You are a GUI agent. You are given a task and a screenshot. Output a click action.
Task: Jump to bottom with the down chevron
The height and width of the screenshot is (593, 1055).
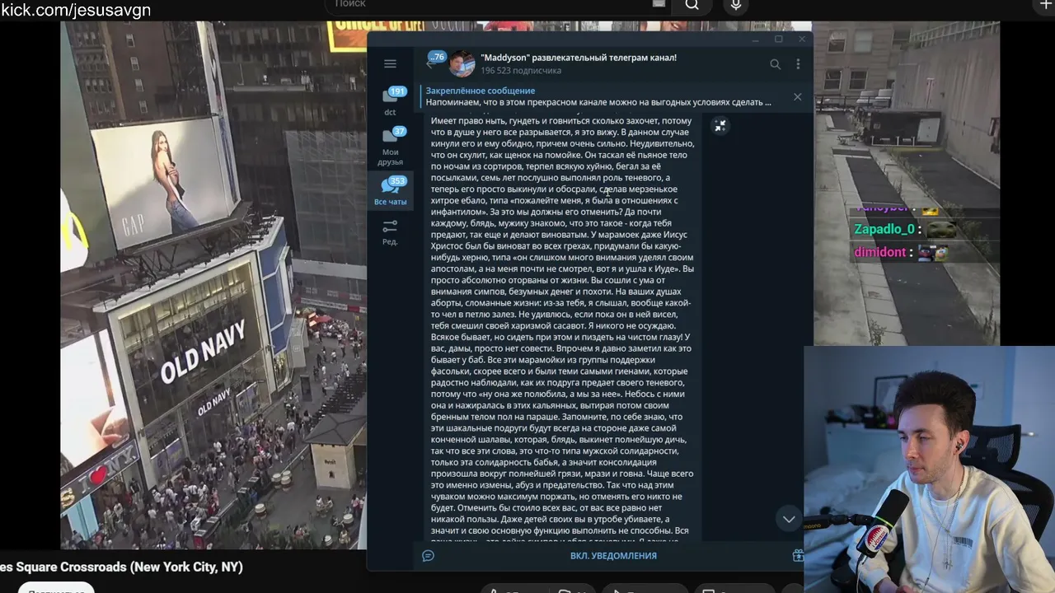pos(789,519)
